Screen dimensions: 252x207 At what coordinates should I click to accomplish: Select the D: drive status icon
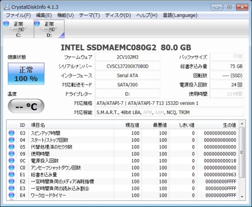coord(37,24)
